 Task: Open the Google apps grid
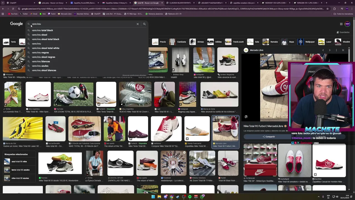[x=341, y=24]
